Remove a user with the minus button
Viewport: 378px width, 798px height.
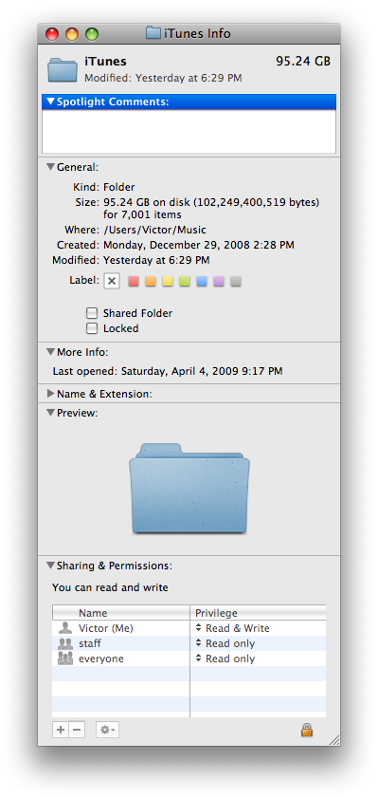point(76,730)
